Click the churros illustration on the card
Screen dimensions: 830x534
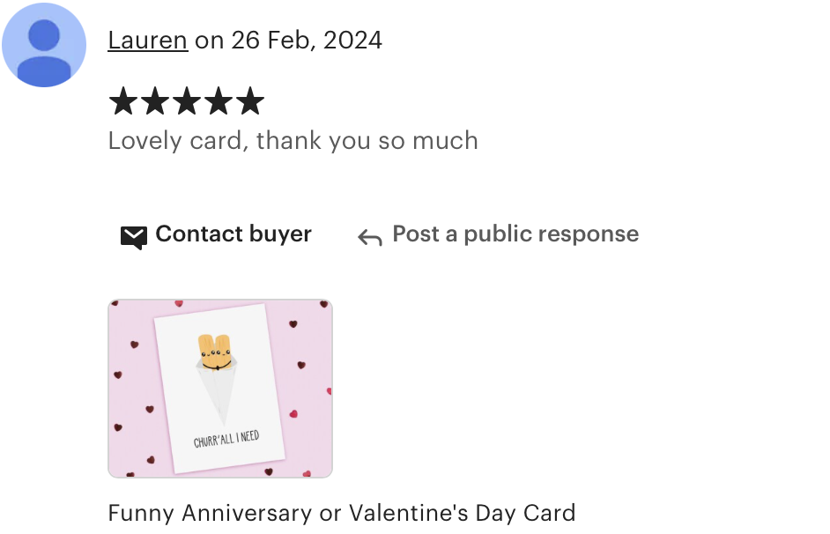tap(216, 353)
